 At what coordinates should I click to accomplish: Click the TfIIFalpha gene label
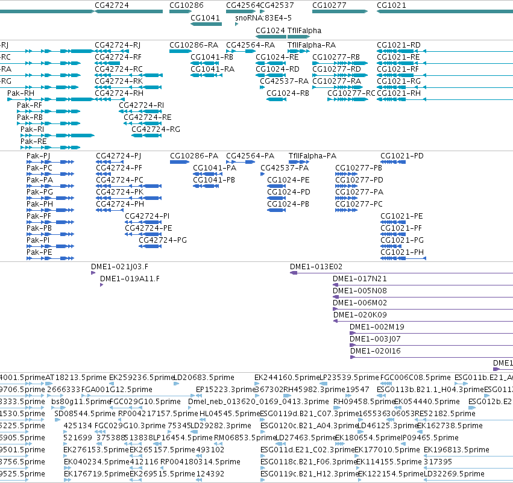point(304,30)
